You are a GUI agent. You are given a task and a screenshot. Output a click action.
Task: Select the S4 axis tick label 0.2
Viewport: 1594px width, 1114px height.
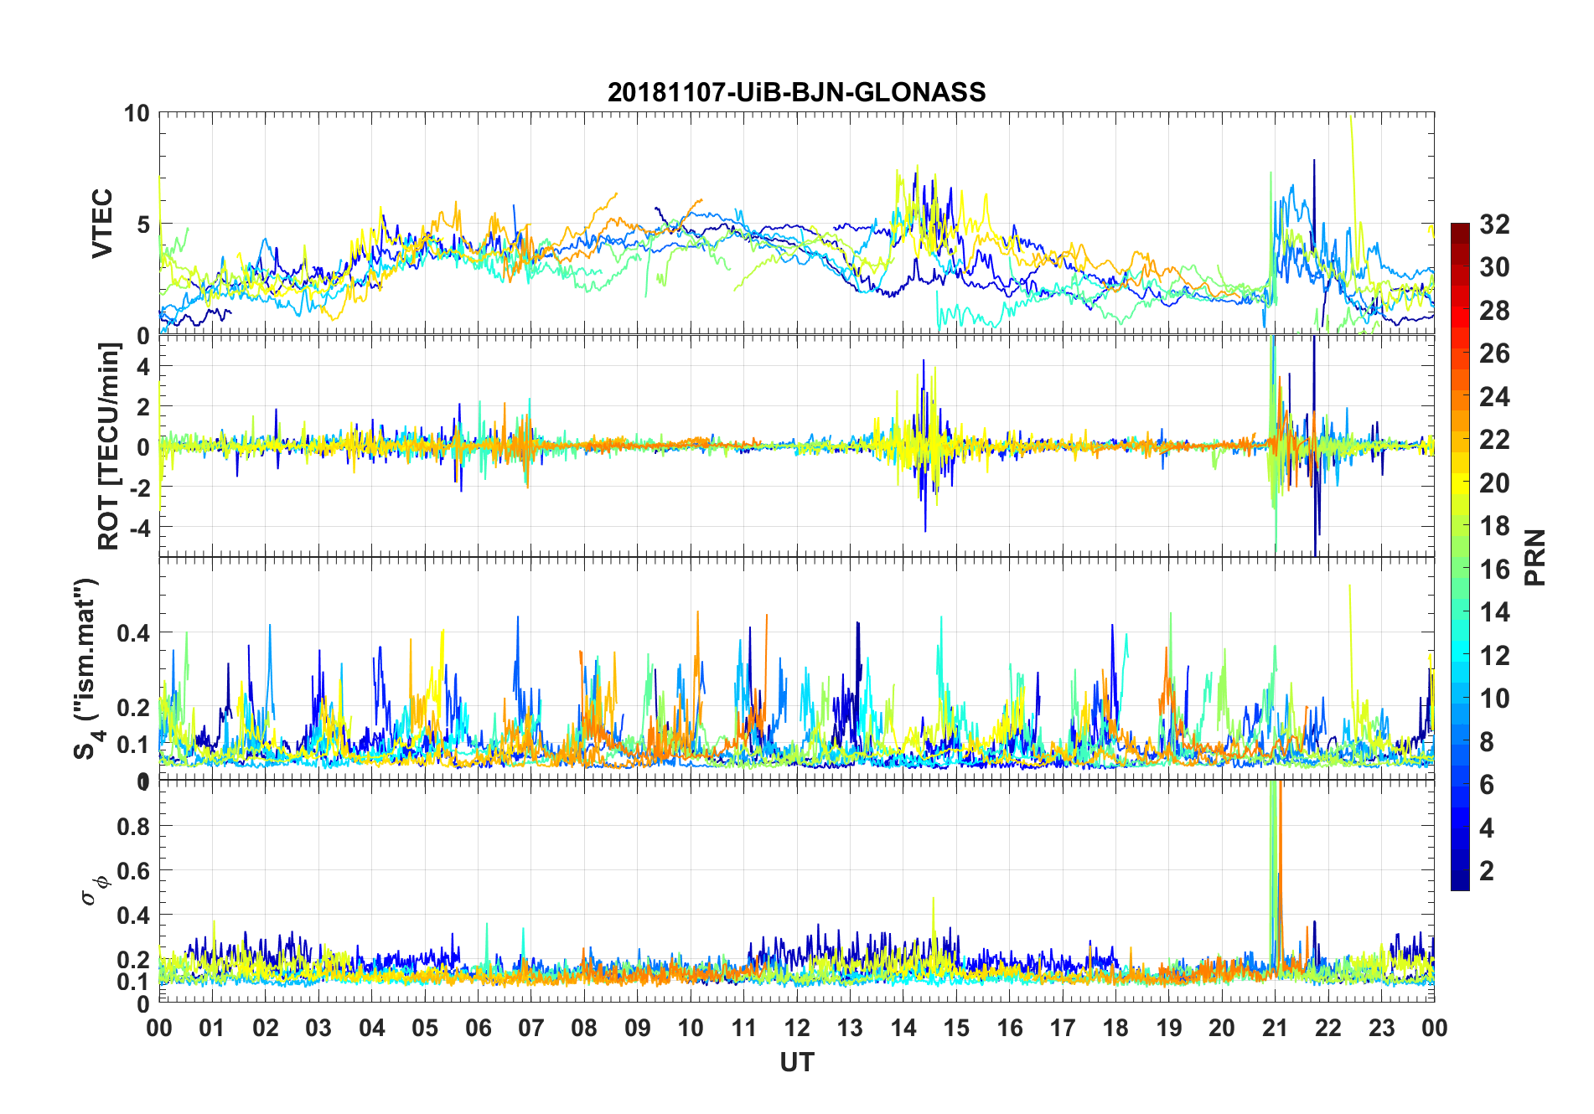point(134,707)
